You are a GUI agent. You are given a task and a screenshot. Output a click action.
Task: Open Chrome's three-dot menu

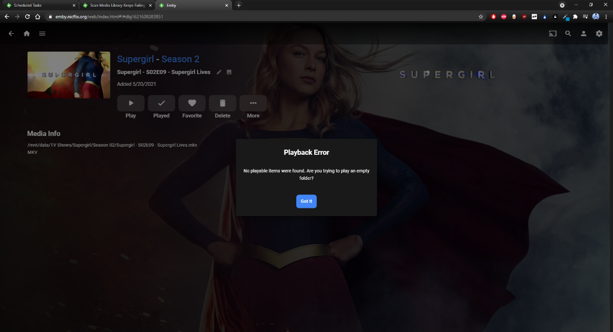point(606,16)
